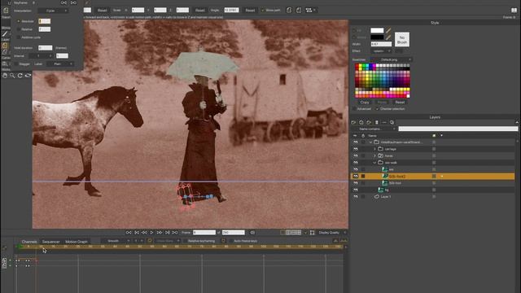The image size is (521, 293).
Task: Step back one frame
Action: pyautogui.click(x=144, y=233)
